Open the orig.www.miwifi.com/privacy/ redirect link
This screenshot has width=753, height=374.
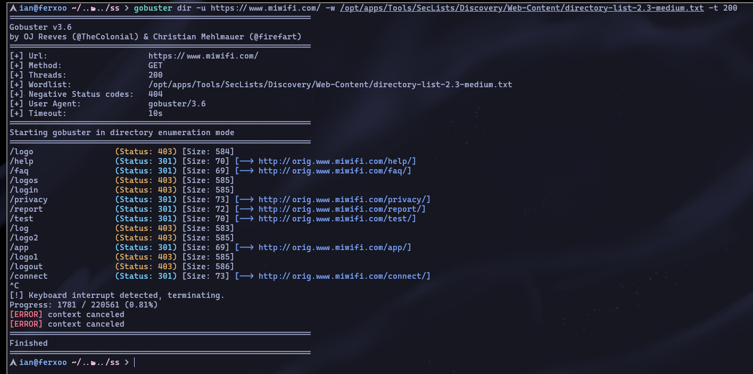344,200
